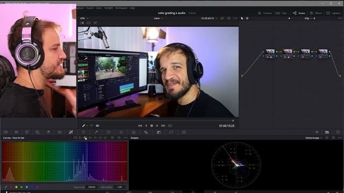Select the red hue swatch
This screenshot has height=193, width=344.
pos(11,187)
